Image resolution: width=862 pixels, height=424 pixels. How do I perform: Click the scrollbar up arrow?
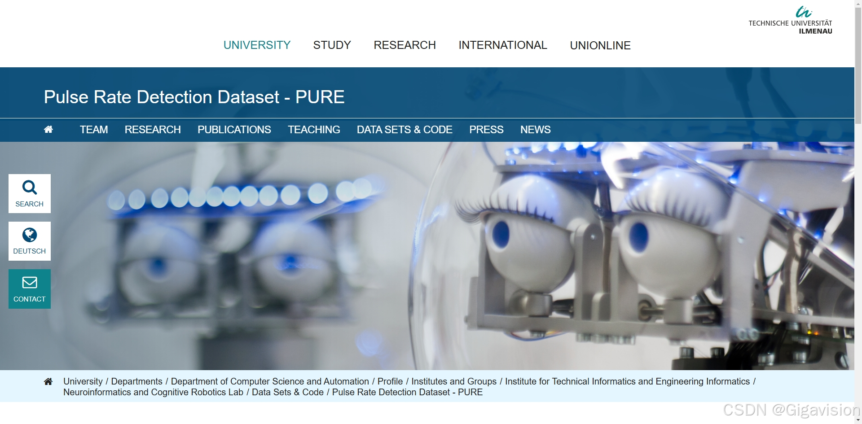click(x=858, y=3)
